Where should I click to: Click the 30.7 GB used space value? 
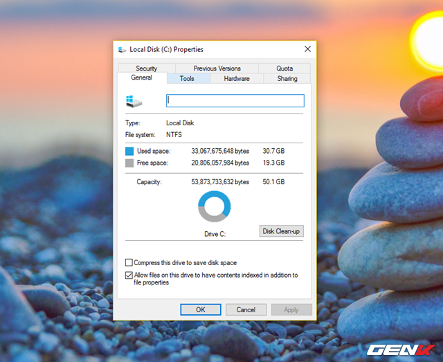pyautogui.click(x=273, y=151)
